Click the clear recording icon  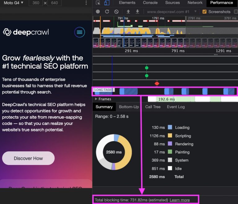(x=116, y=12)
